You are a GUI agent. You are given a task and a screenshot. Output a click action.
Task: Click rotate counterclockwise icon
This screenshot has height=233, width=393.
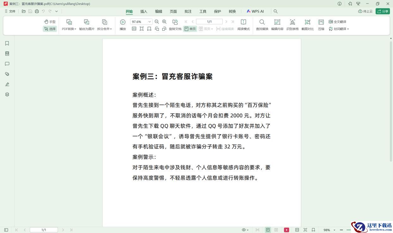tap(157, 29)
